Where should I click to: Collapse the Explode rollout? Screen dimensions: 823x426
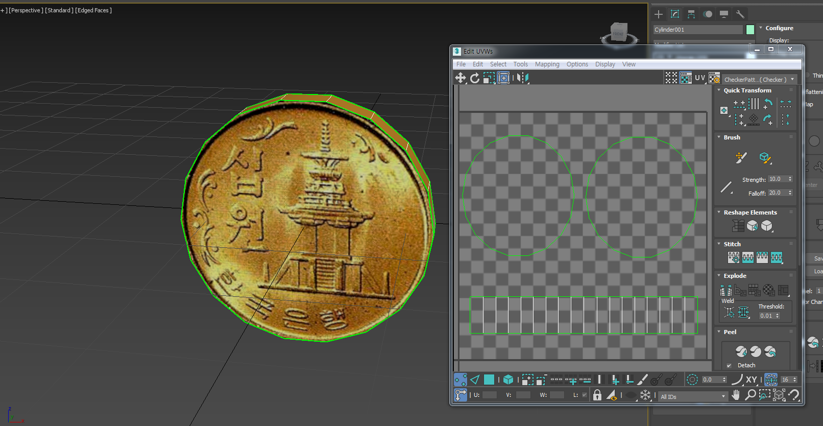[x=719, y=276]
